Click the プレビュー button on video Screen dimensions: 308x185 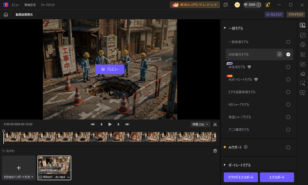click(x=110, y=69)
